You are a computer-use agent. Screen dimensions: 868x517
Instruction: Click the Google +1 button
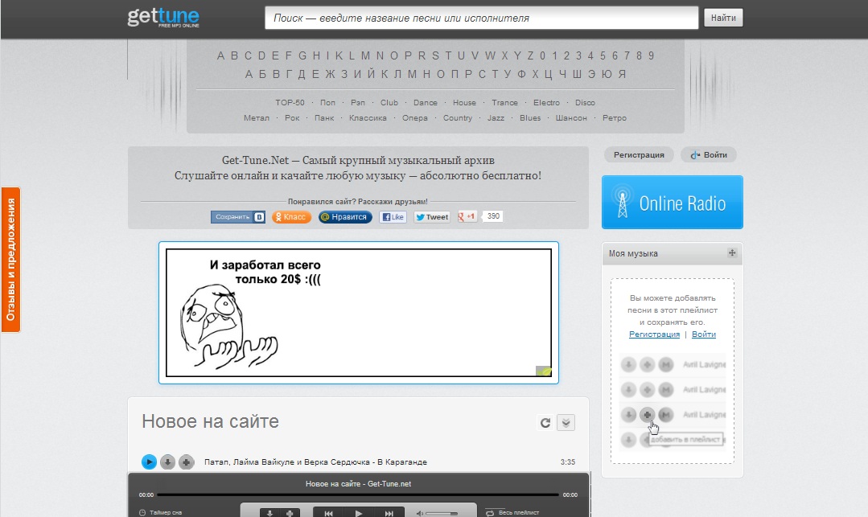467,216
